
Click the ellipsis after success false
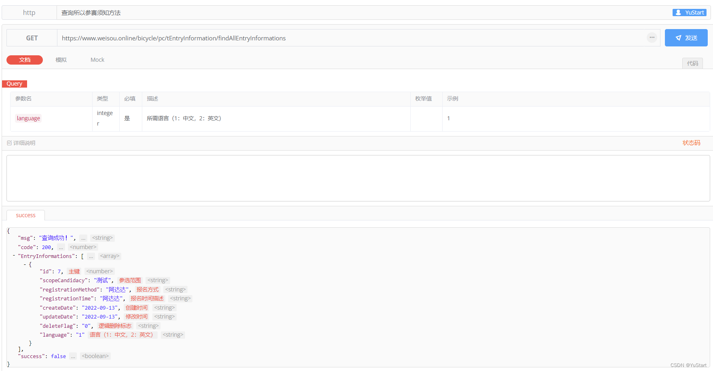click(73, 356)
